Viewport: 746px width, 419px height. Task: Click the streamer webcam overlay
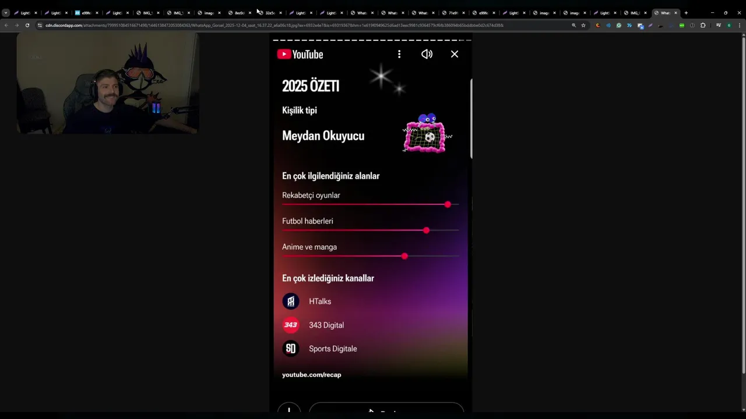click(107, 83)
